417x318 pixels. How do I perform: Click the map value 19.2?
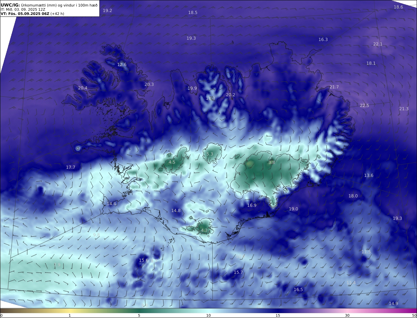coord(108,11)
